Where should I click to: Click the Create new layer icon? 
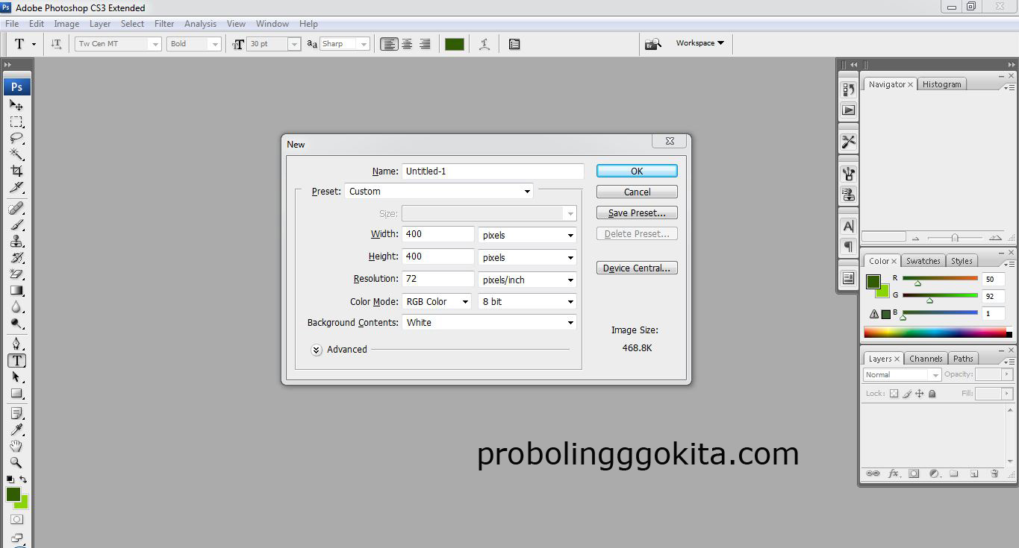[974, 473]
